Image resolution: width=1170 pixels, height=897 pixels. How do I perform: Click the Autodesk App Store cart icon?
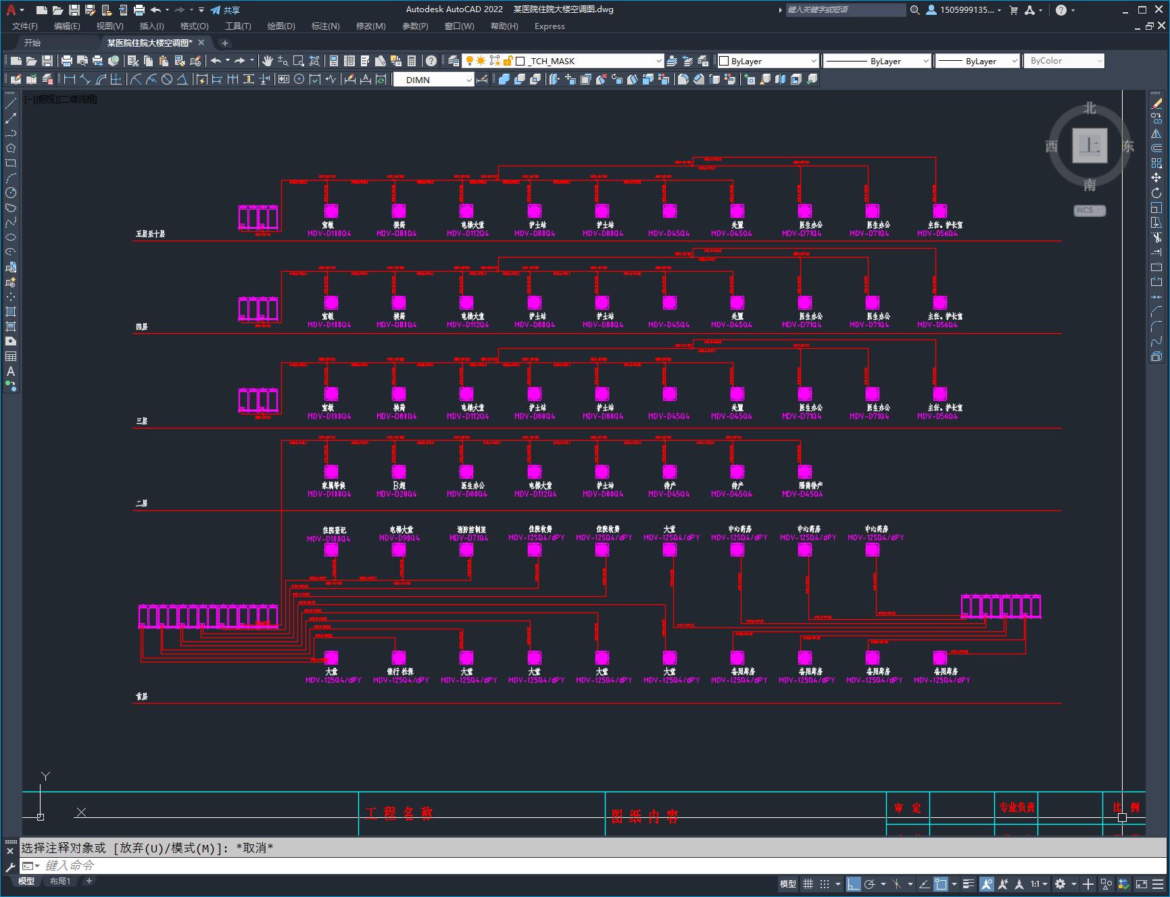click(x=1013, y=9)
